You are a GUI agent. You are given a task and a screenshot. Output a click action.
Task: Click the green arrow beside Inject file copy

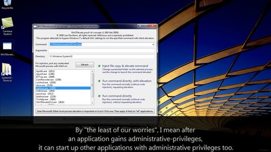[x=99, y=66]
